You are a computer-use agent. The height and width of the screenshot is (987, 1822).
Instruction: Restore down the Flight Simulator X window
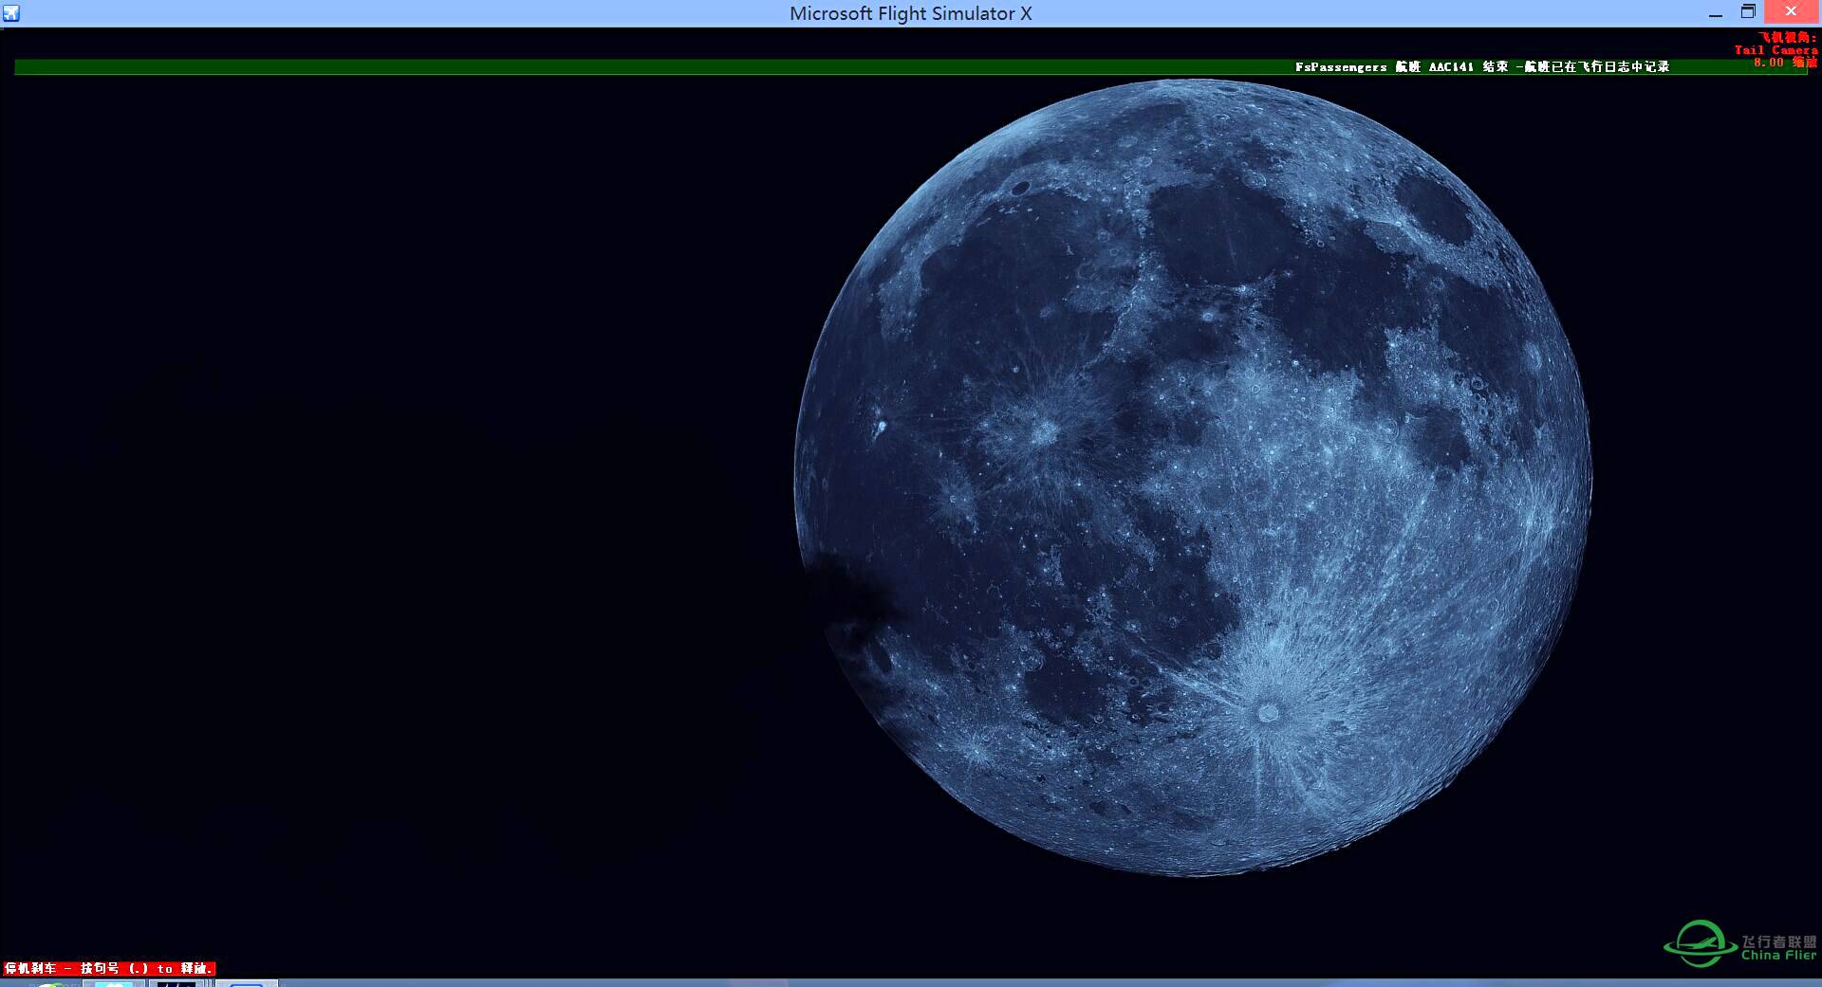click(1748, 12)
